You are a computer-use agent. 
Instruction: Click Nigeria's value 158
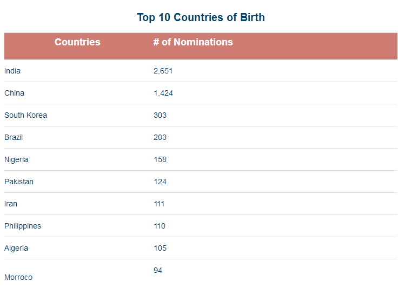[x=160, y=159]
